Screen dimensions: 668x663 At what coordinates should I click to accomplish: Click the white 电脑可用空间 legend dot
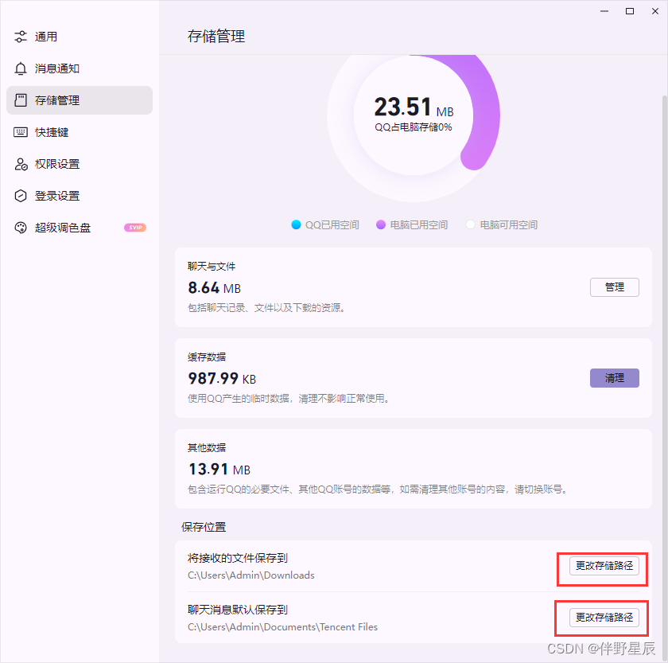[470, 224]
